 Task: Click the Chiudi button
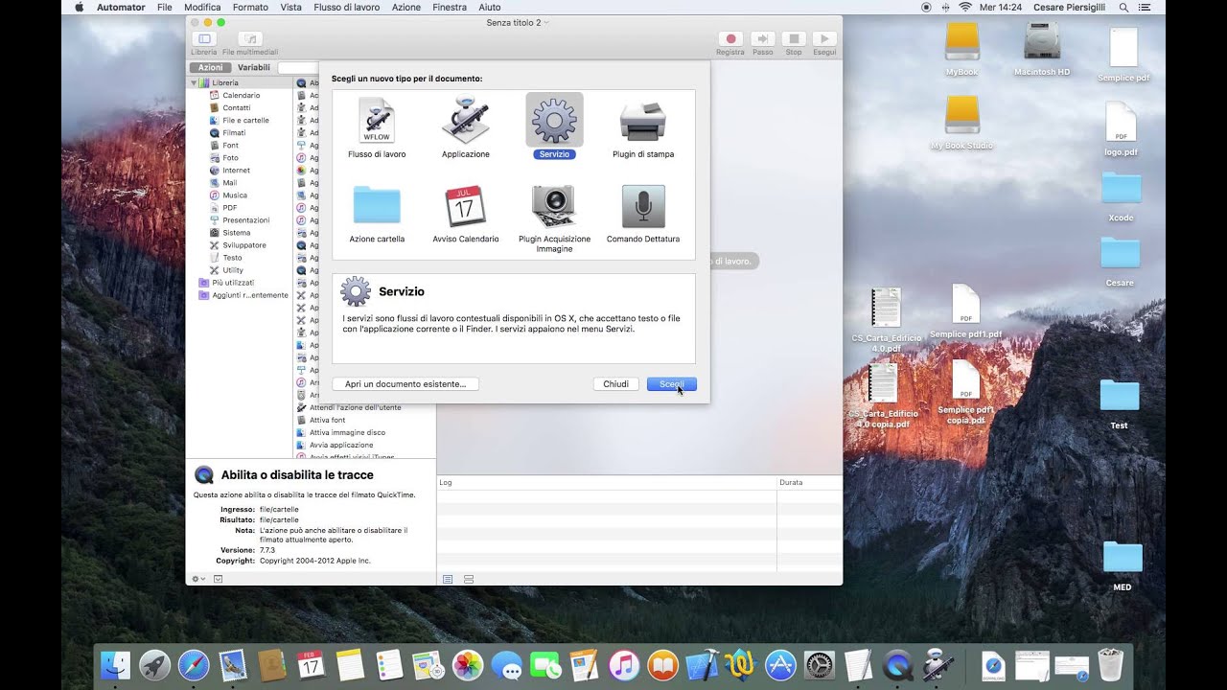pyautogui.click(x=616, y=384)
